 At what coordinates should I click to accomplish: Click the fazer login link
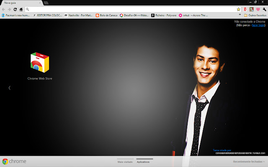(258, 25)
